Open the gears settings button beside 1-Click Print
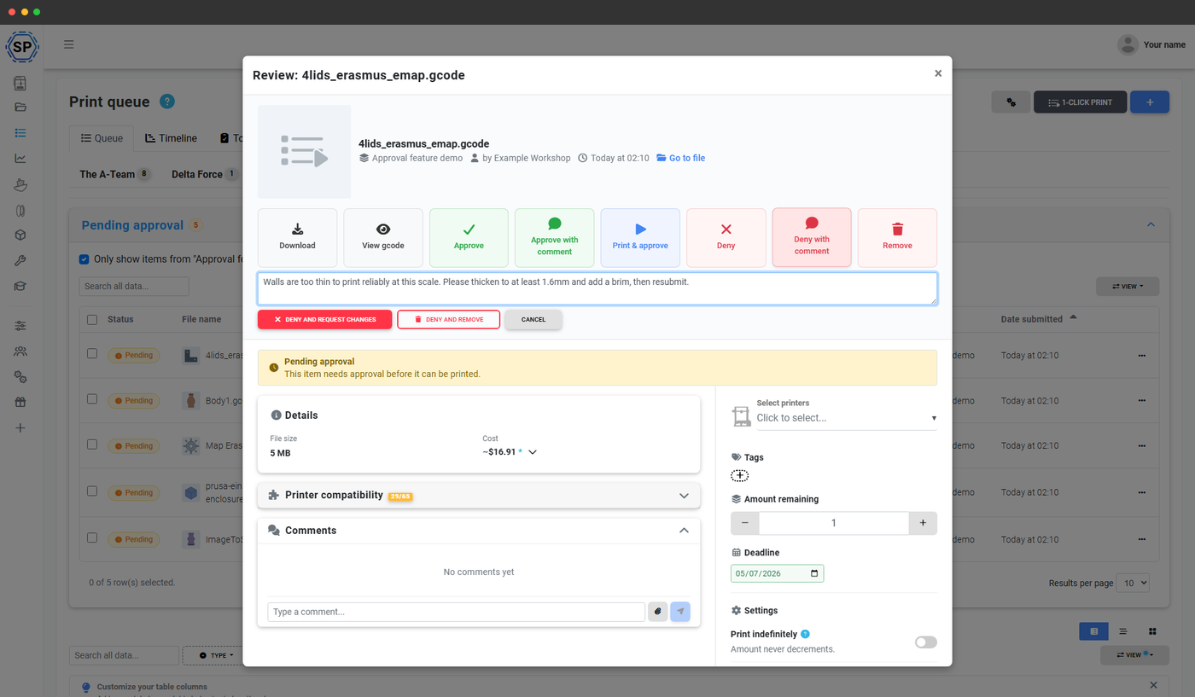Image resolution: width=1195 pixels, height=697 pixels. [x=1011, y=102]
